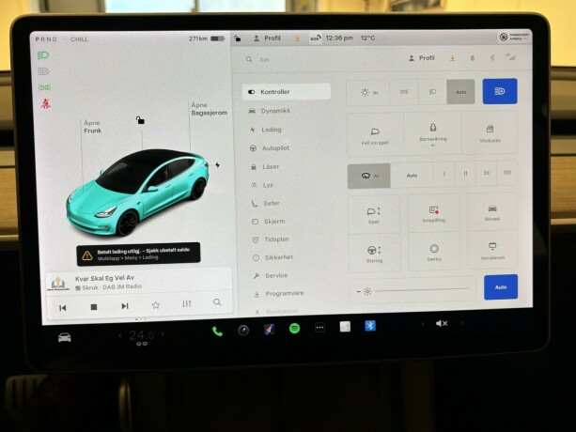Stop the radio playback

coord(94,307)
